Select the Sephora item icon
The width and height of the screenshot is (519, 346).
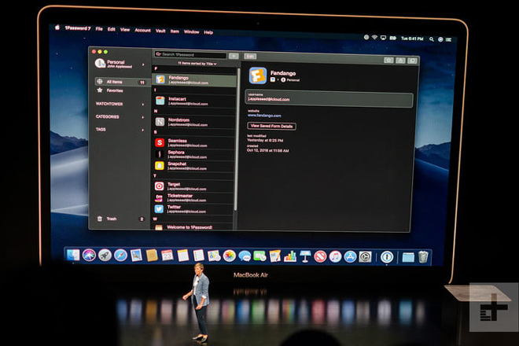click(x=160, y=154)
